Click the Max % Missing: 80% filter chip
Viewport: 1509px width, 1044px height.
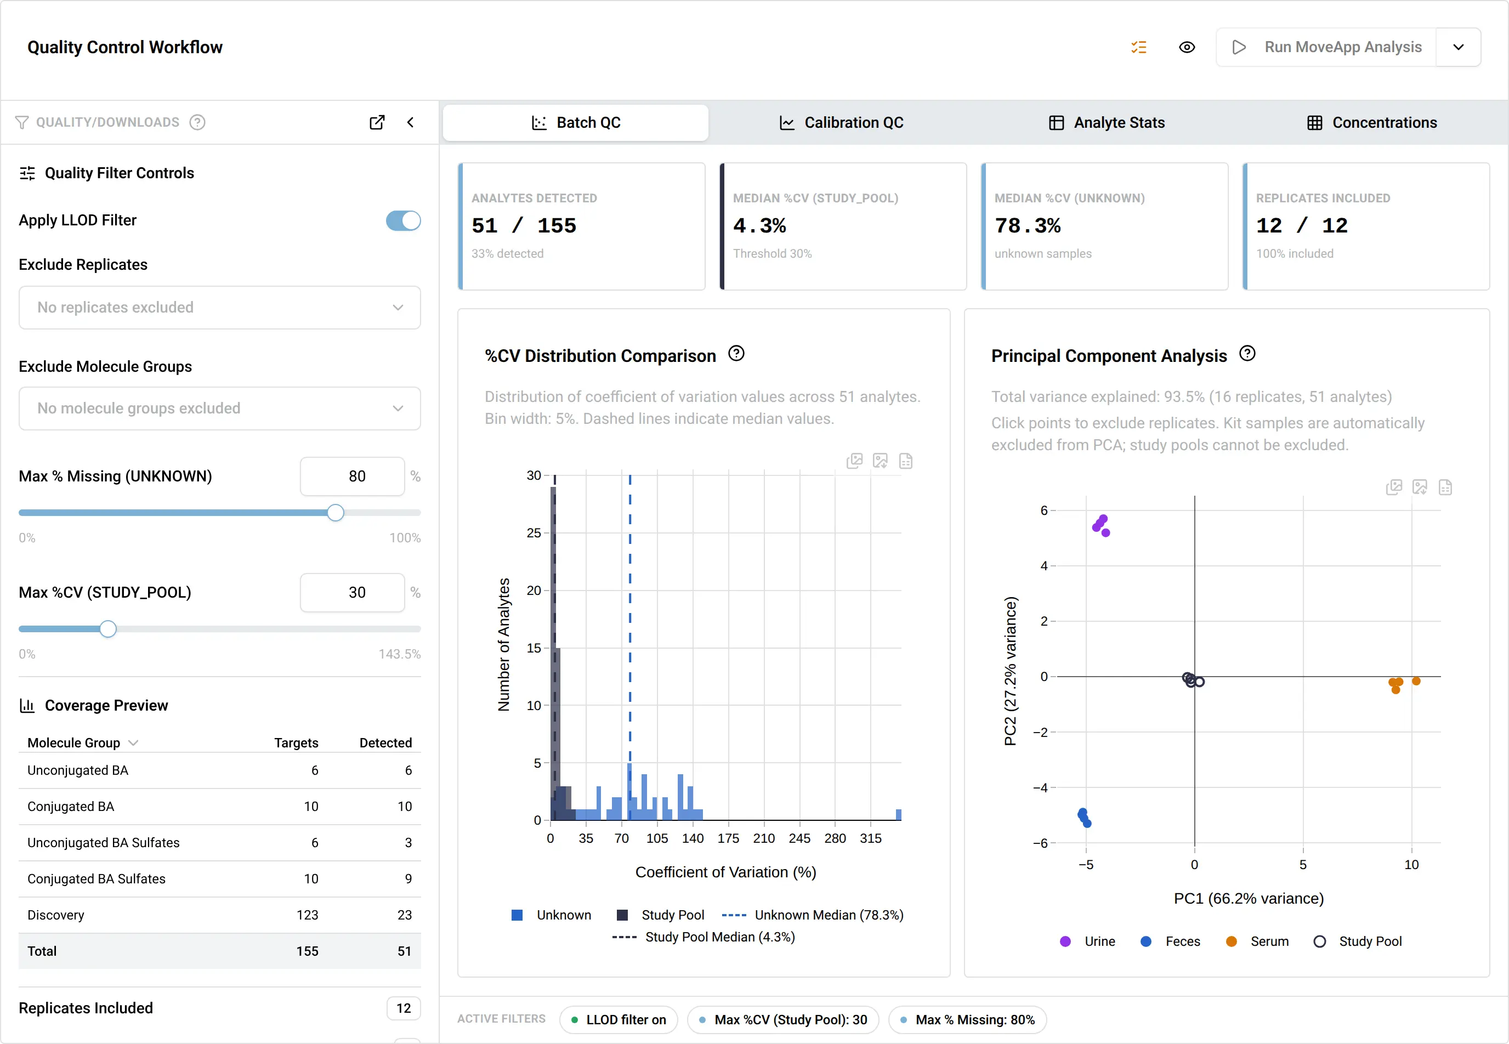(967, 1020)
